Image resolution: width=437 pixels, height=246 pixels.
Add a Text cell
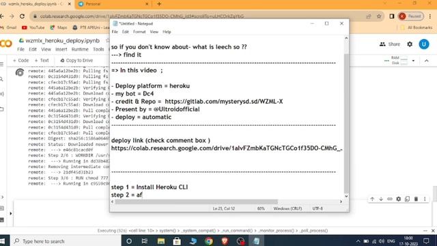pos(42,60)
